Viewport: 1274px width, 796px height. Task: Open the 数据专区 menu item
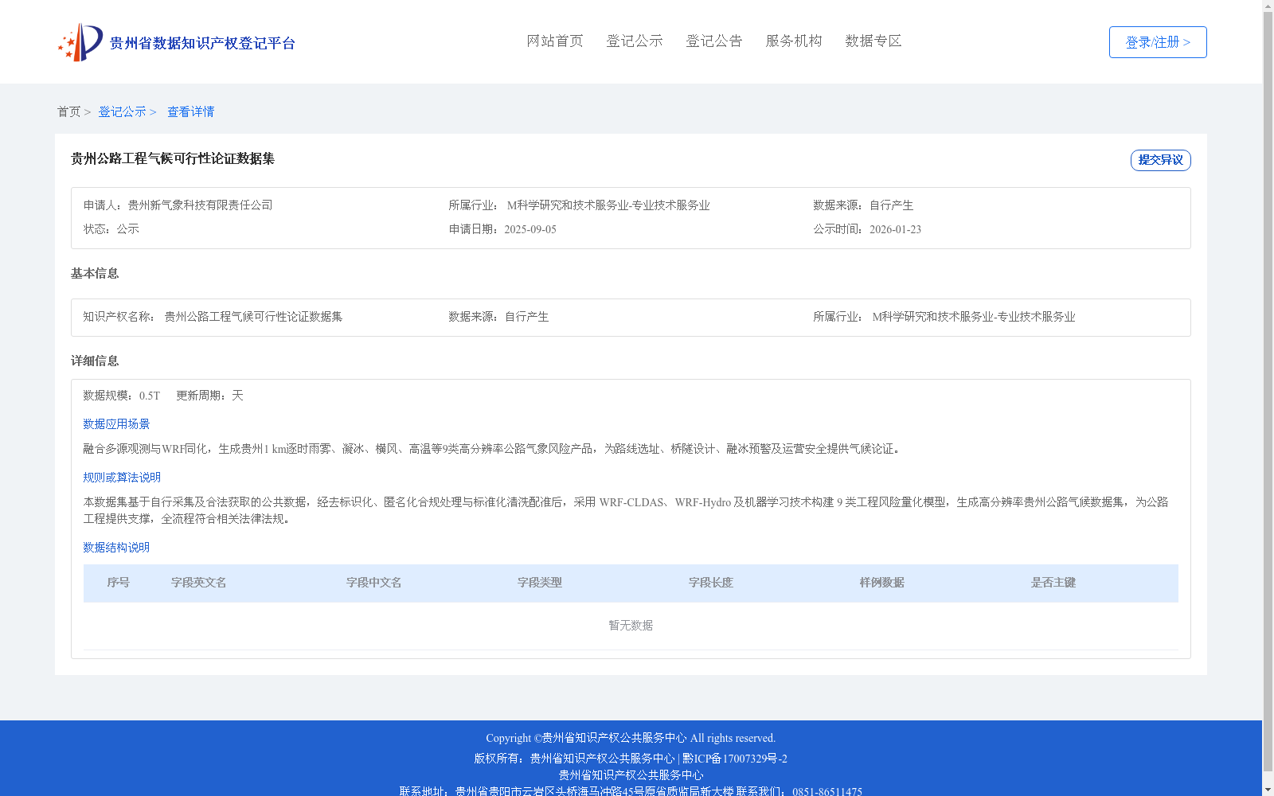click(873, 41)
